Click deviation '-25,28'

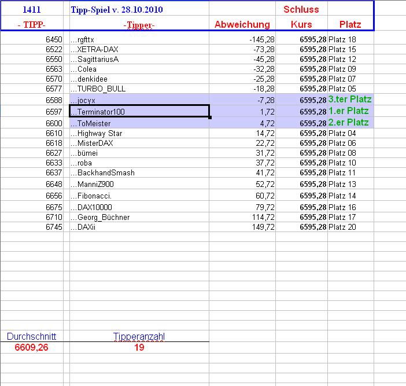264,79
